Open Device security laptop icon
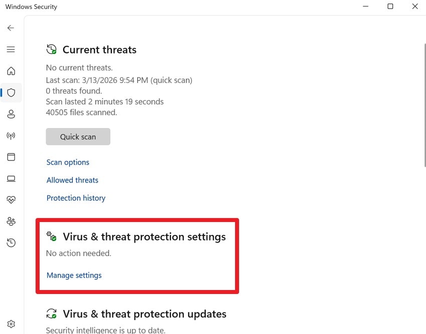Screen dimensions: 426x334 (11, 178)
